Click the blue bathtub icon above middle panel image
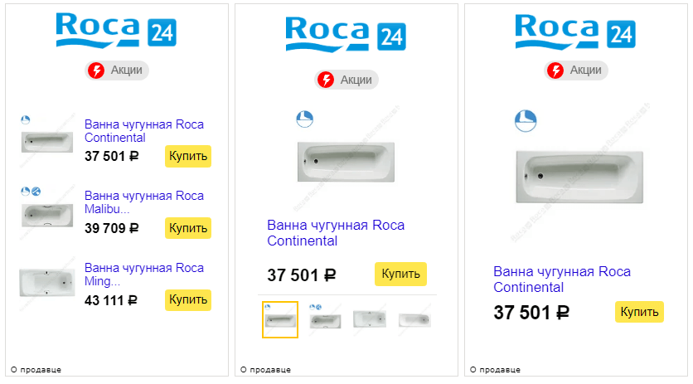The height and width of the screenshot is (384, 693). 305,119
